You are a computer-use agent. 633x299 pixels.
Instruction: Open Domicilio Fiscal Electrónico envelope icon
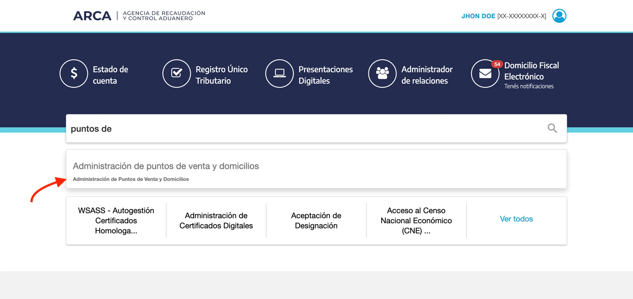click(x=485, y=73)
